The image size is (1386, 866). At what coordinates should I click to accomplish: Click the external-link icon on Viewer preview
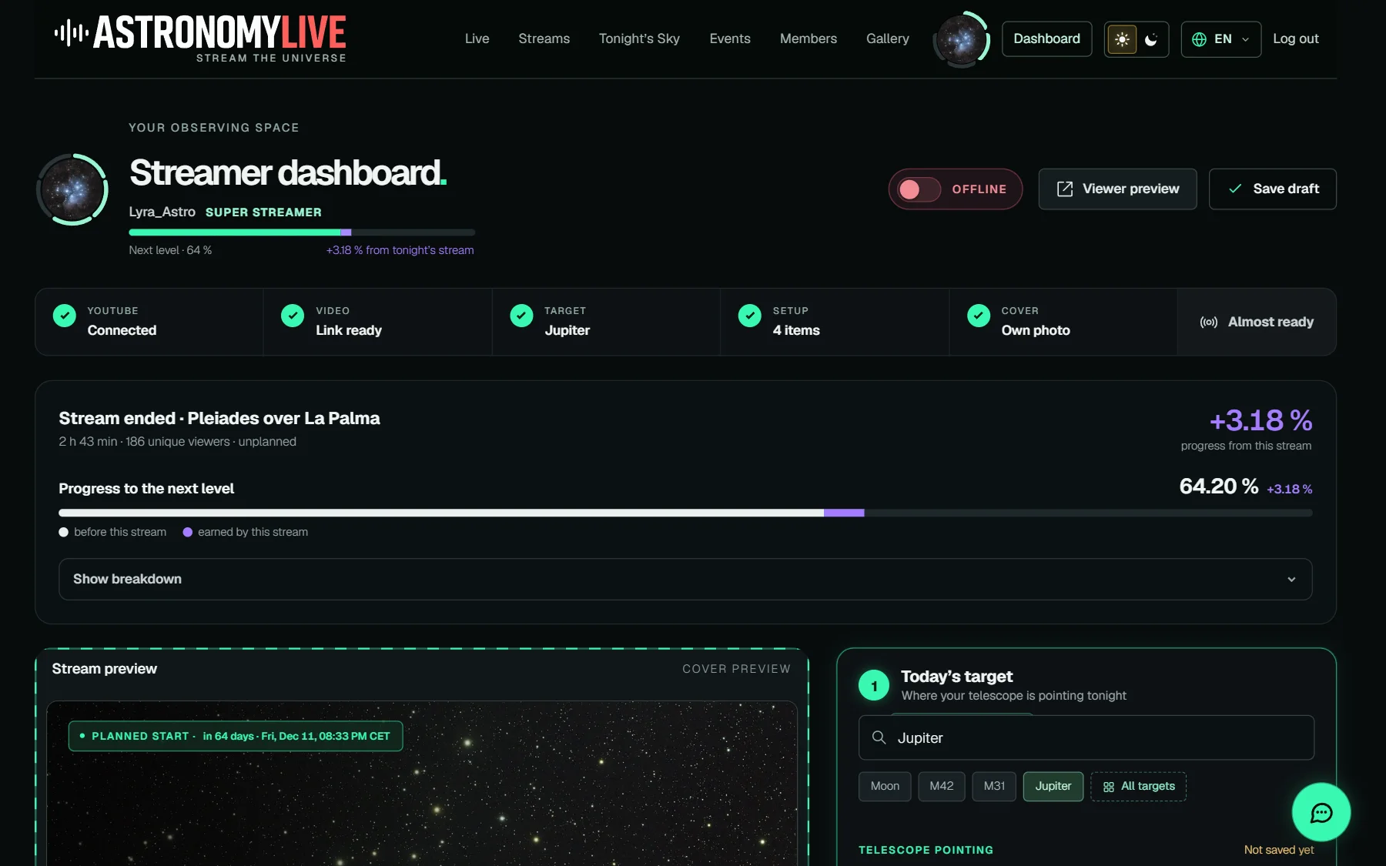pyautogui.click(x=1065, y=189)
